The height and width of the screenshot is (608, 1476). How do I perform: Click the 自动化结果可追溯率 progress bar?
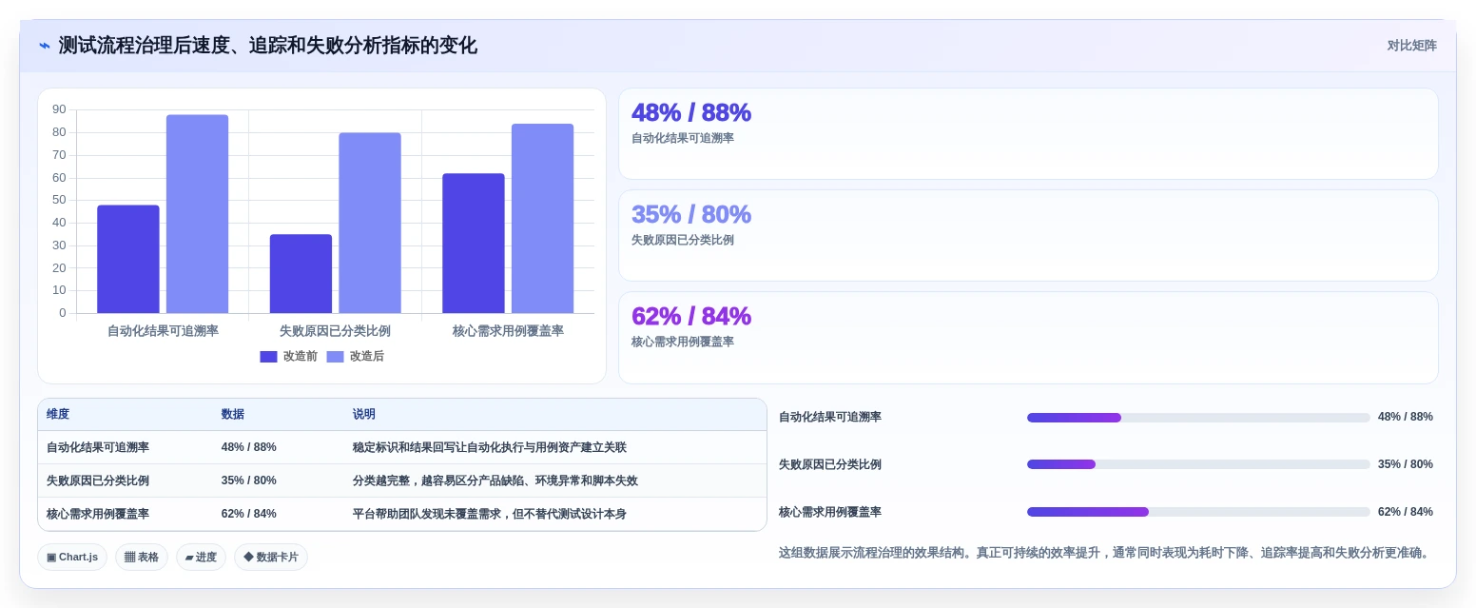(x=1198, y=418)
